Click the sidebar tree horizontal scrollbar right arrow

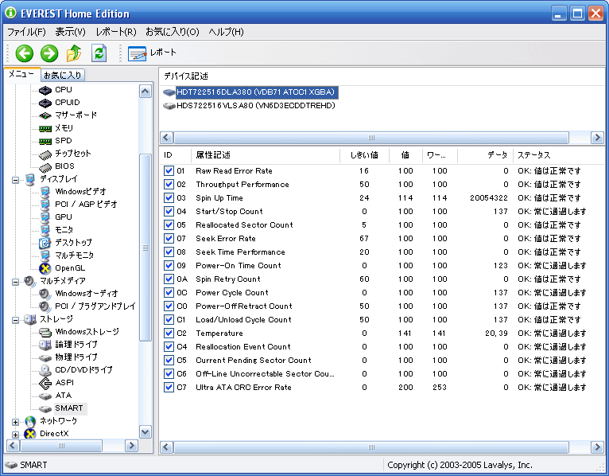pyautogui.click(x=132, y=445)
